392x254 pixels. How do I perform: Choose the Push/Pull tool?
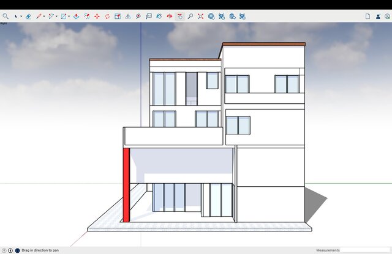click(76, 16)
